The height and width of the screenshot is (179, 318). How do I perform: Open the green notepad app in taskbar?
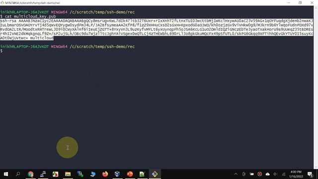point(142,174)
